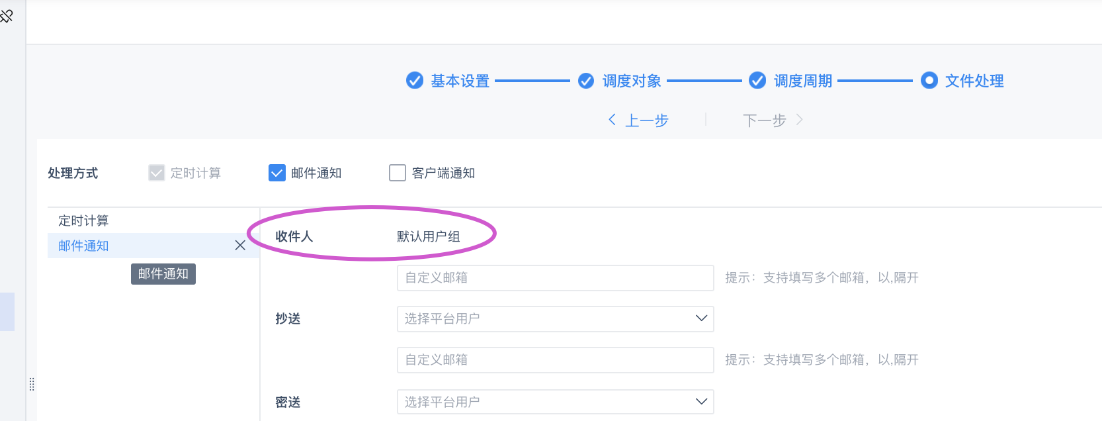Click the 基本设置 step check icon

point(415,81)
